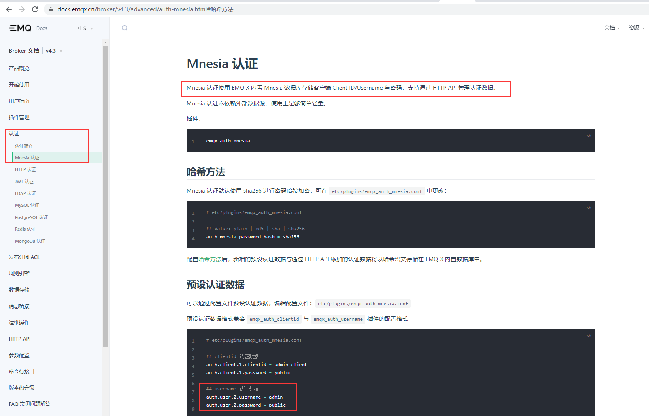Select MongoDB 认证 sidebar item
Screen dimensions: 649x416
(x=30, y=241)
